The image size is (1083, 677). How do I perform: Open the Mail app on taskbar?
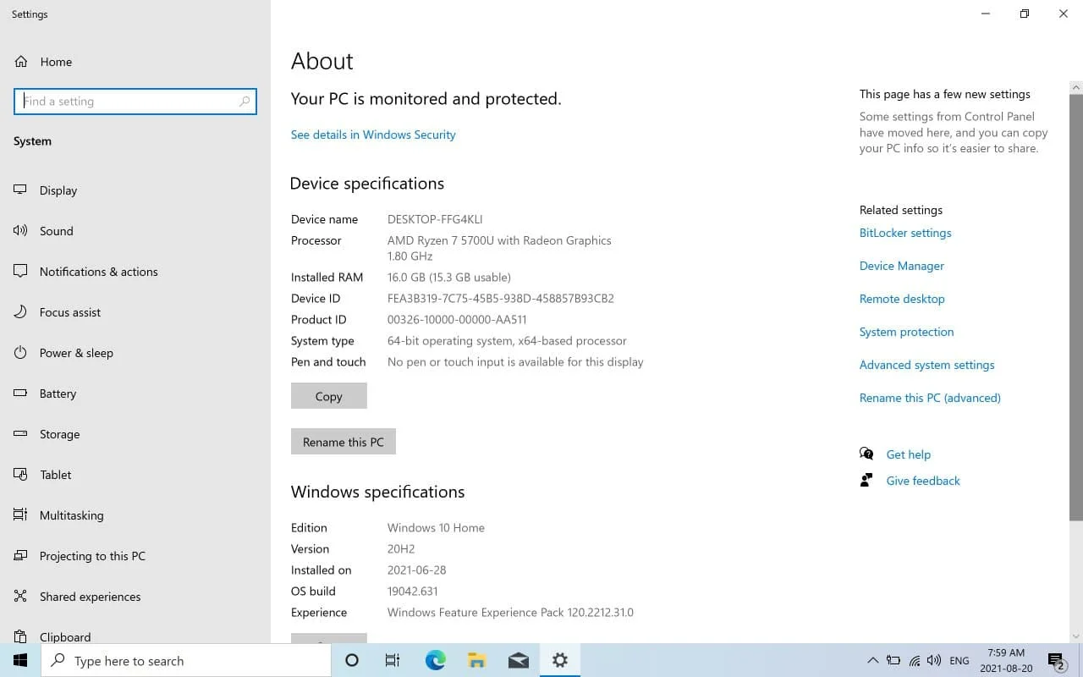tap(518, 660)
